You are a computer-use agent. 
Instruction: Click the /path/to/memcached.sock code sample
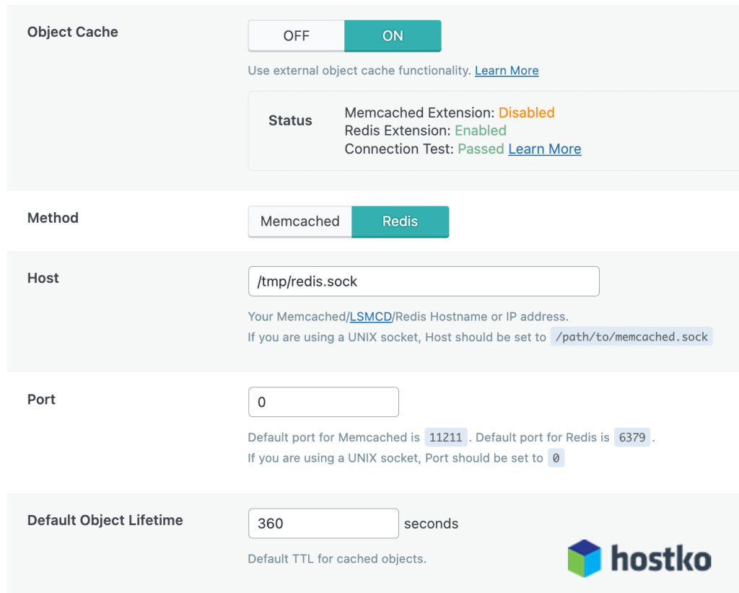click(631, 337)
